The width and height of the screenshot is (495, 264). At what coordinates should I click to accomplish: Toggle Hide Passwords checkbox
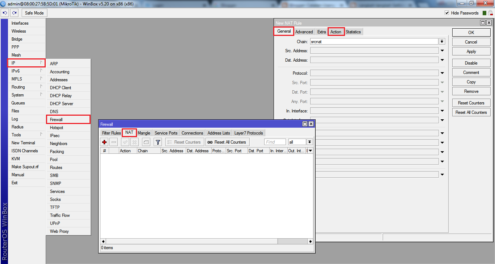point(447,13)
